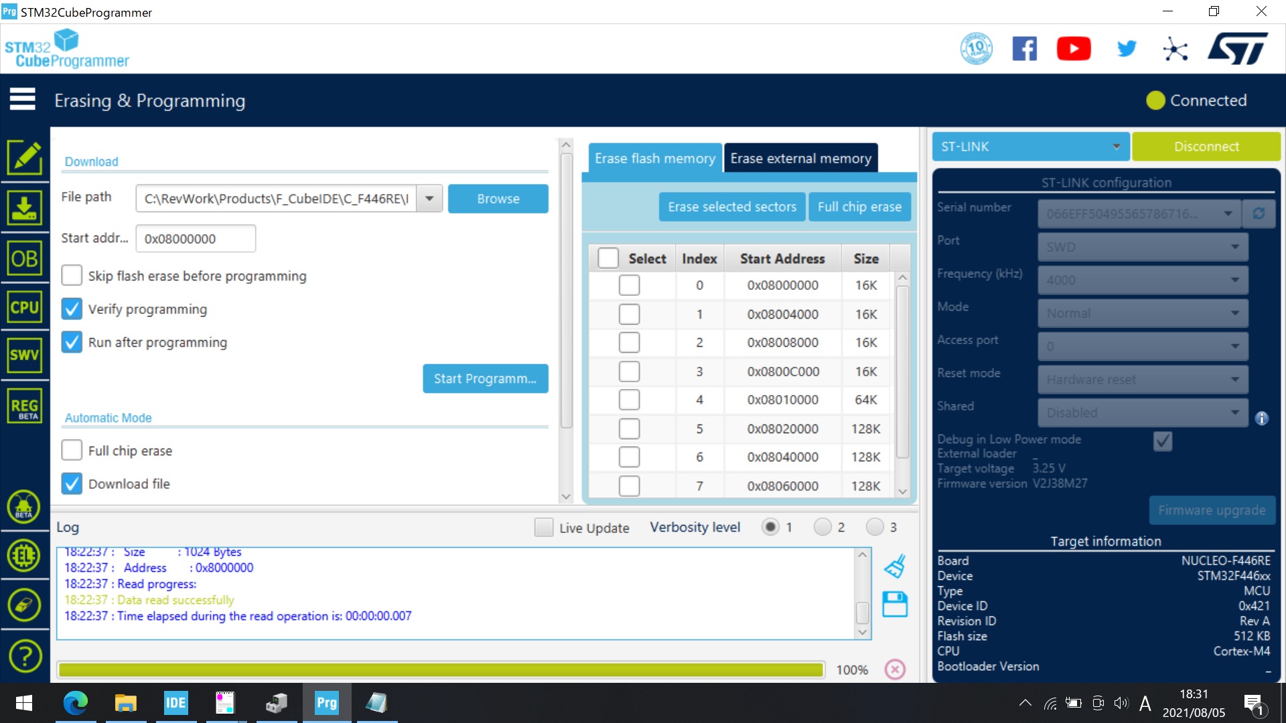Clear the log with the broom icon
The width and height of the screenshot is (1286, 723).
895,566
